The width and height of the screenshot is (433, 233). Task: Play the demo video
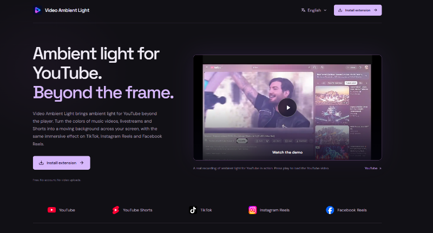287,108
